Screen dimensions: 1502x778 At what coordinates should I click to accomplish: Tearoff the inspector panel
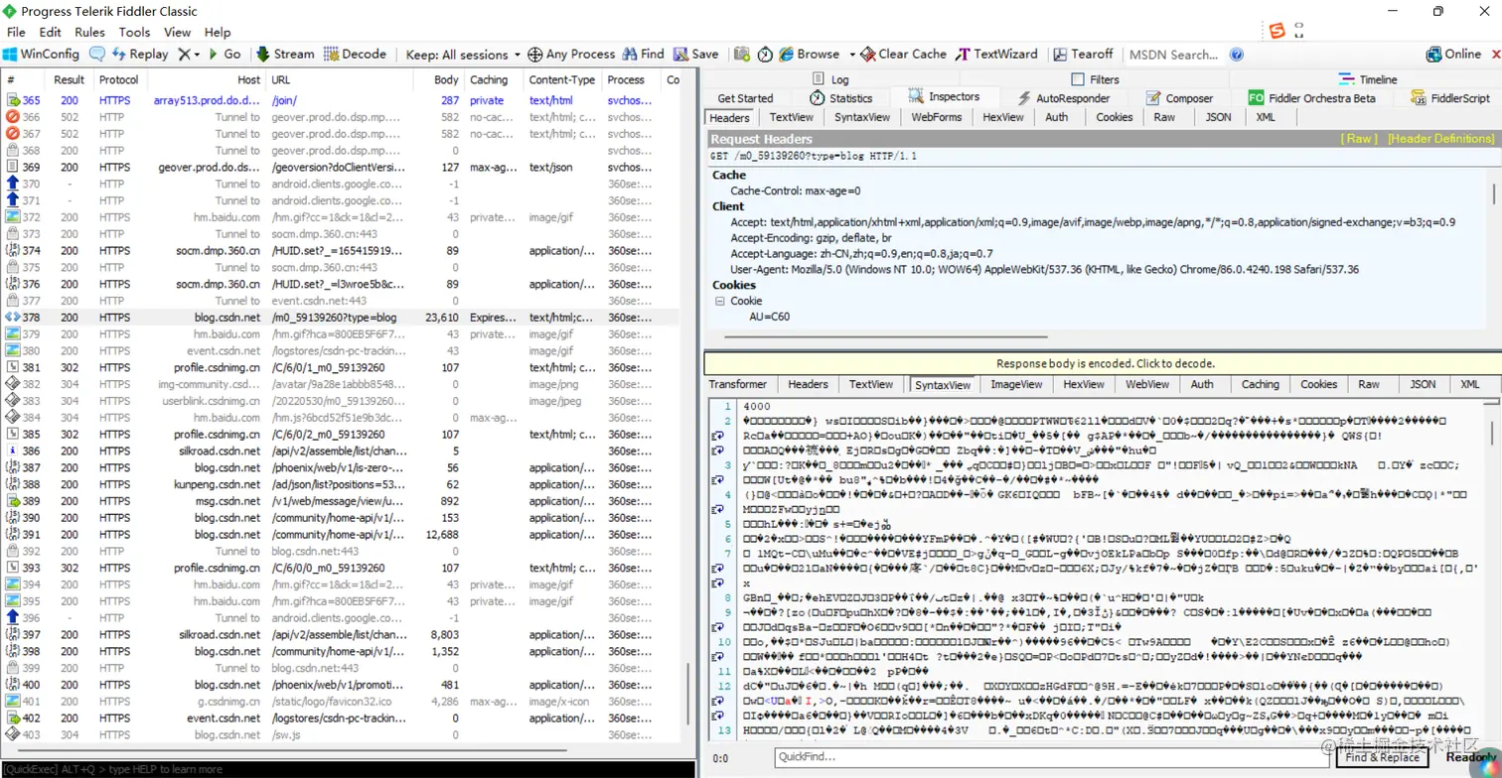click(x=1083, y=55)
